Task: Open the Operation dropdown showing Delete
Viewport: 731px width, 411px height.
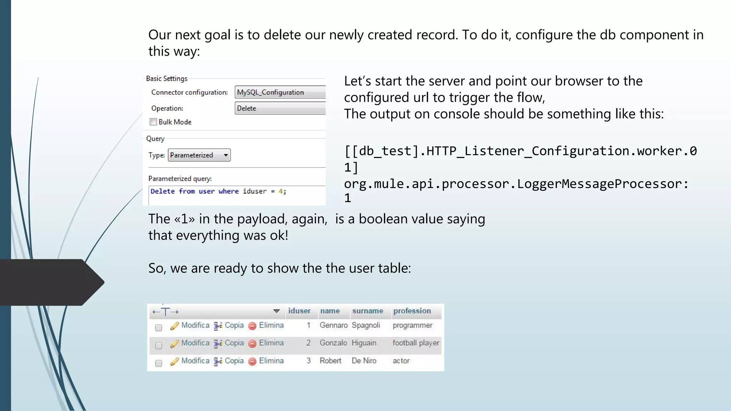Action: tap(280, 108)
